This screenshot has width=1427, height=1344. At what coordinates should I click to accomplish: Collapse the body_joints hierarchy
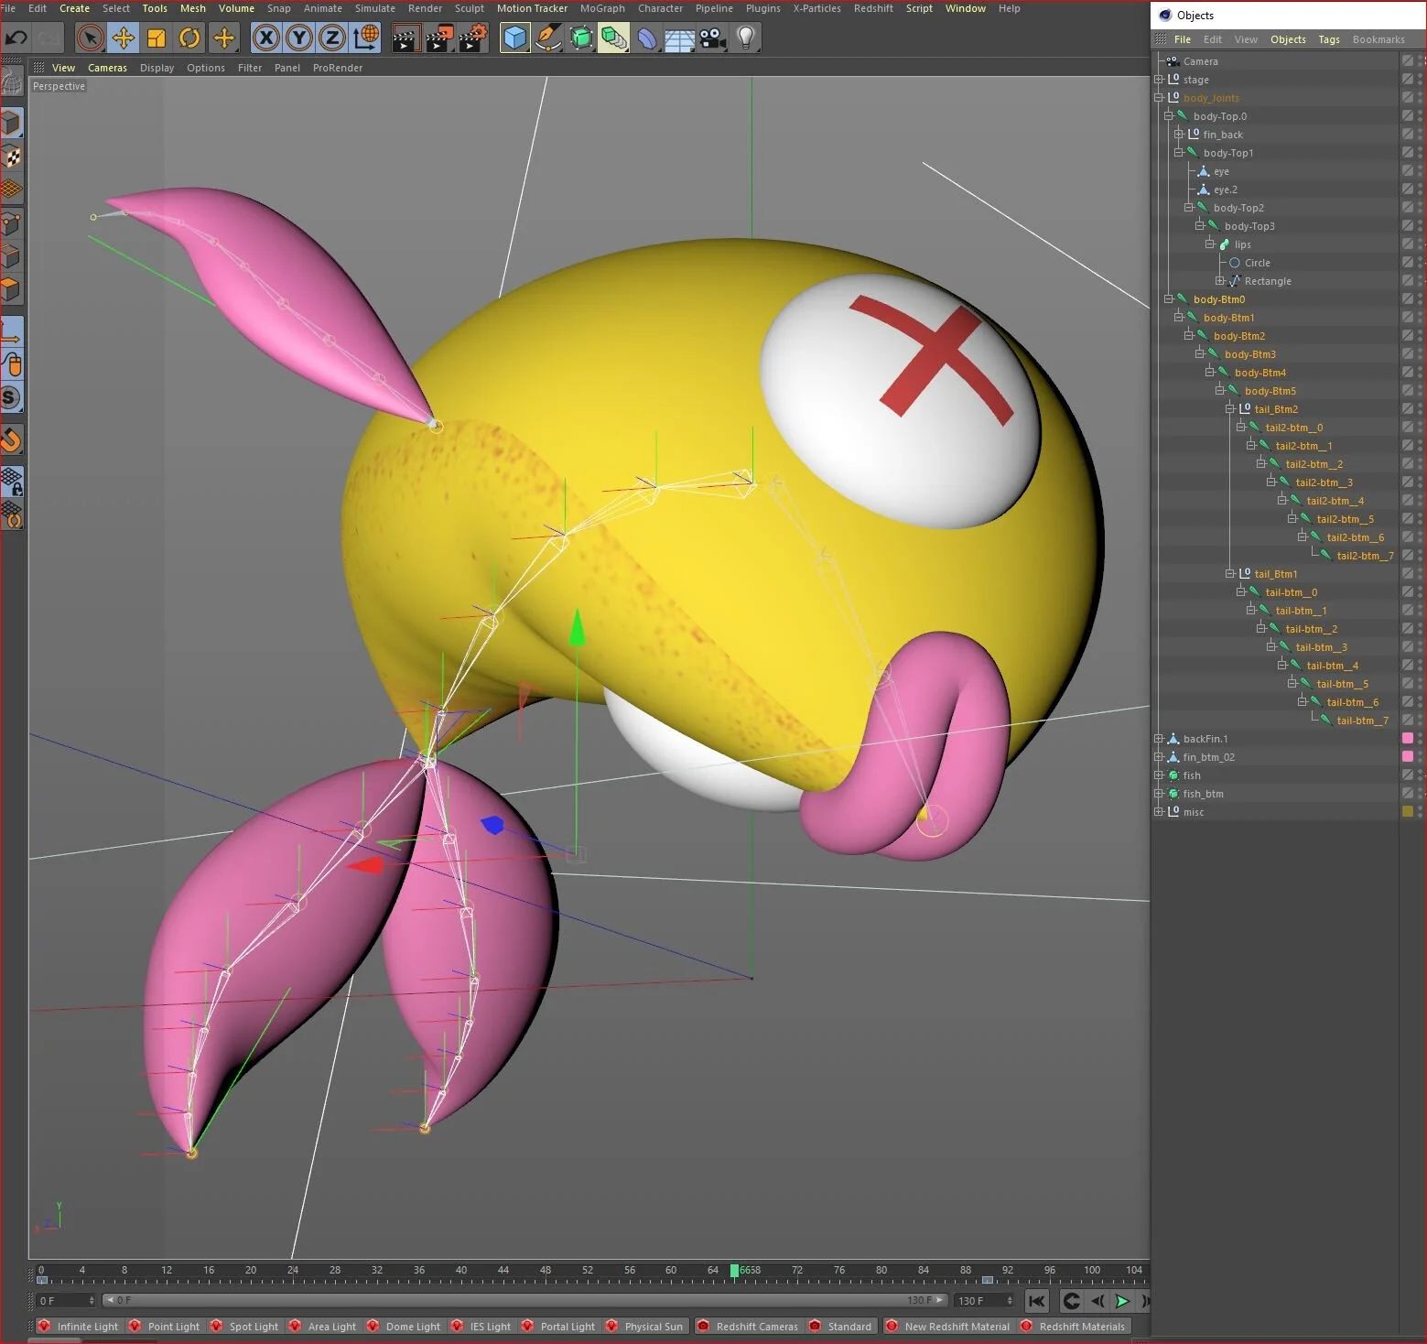1159,97
